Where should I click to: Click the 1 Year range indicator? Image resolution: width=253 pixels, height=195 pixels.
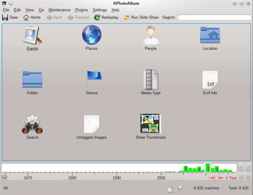[231, 178]
